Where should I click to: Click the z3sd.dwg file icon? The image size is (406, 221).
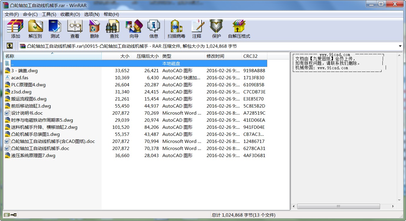[8, 92]
